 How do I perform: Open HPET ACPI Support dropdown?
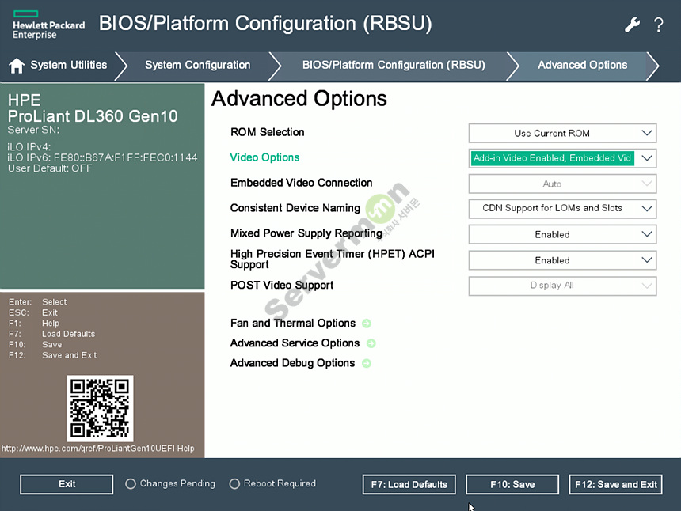[562, 260]
